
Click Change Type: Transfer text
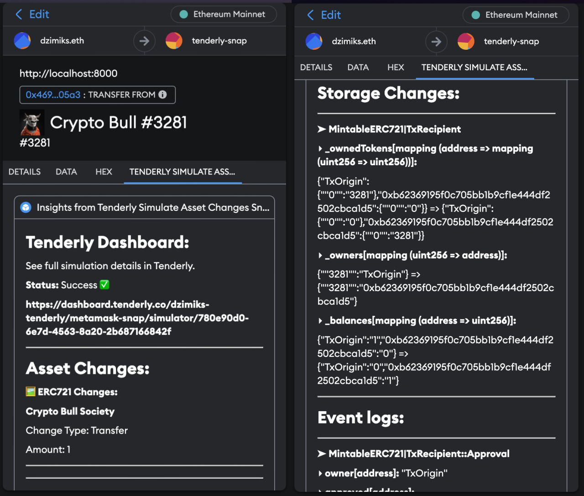pyautogui.click(x=77, y=430)
